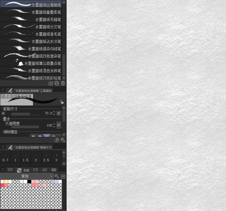Select the 水墨宣纸侵染勾线笔 brush
The image size is (226, 211).
click(31, 48)
